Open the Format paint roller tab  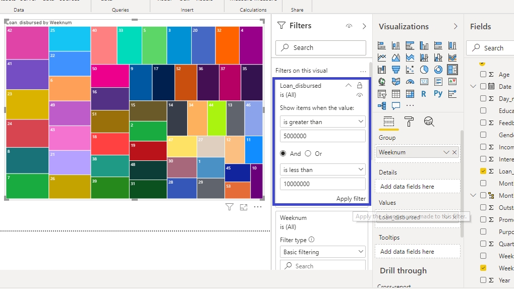[409, 122]
